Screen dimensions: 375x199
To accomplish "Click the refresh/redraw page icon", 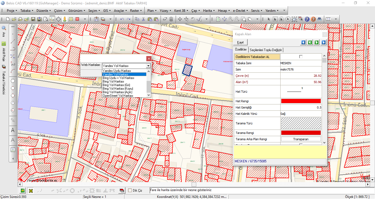I will point(218,19).
